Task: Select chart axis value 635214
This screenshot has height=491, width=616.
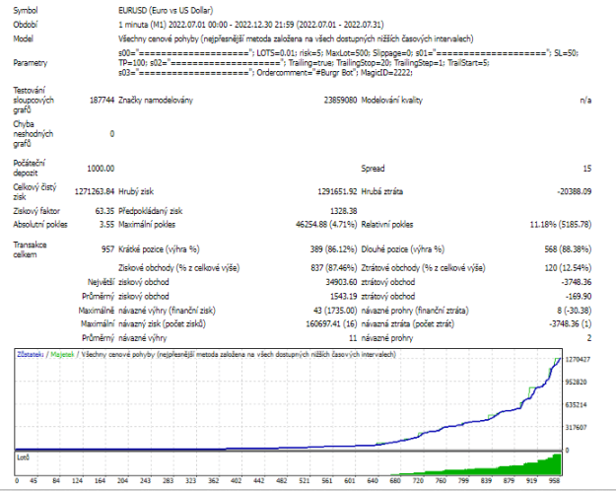Action: click(576, 405)
